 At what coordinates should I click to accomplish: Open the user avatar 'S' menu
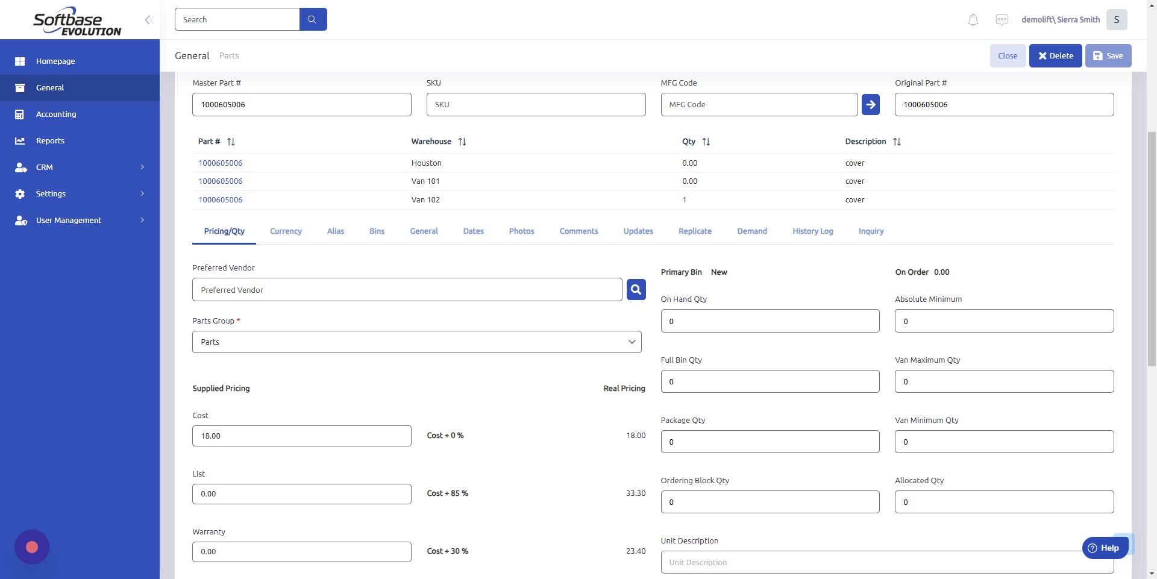tap(1117, 20)
